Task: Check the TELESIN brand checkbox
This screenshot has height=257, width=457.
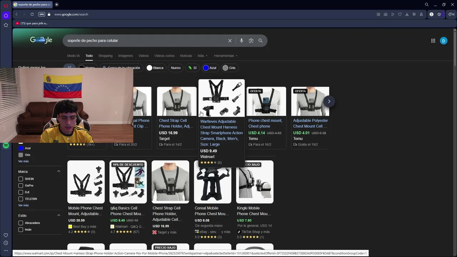Action: (x=21, y=199)
